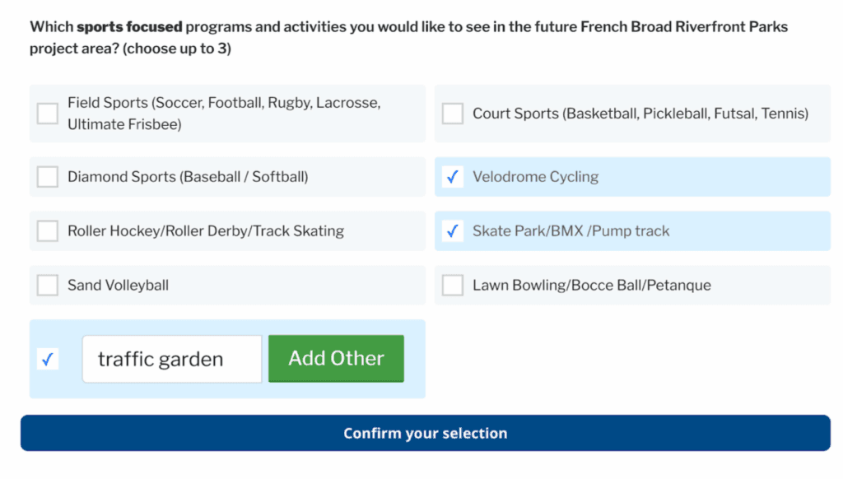843x479 pixels.
Task: Click the 'Court Sports (Basketball, Pickleball...)' label text
Action: coord(640,114)
